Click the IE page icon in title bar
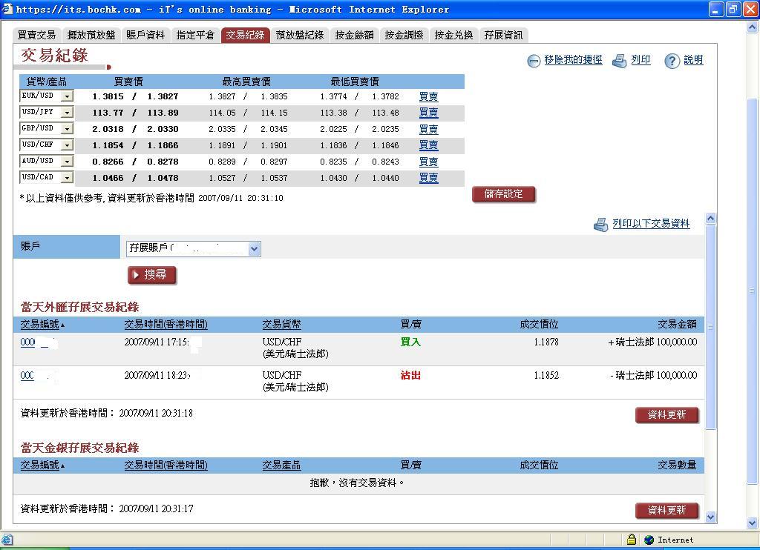Image resolution: width=760 pixels, height=550 pixels. click(7, 9)
